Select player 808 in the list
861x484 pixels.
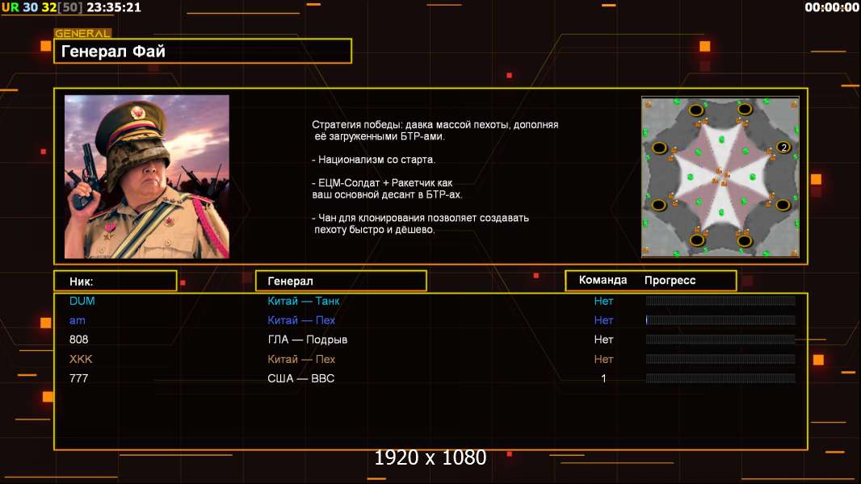78,340
